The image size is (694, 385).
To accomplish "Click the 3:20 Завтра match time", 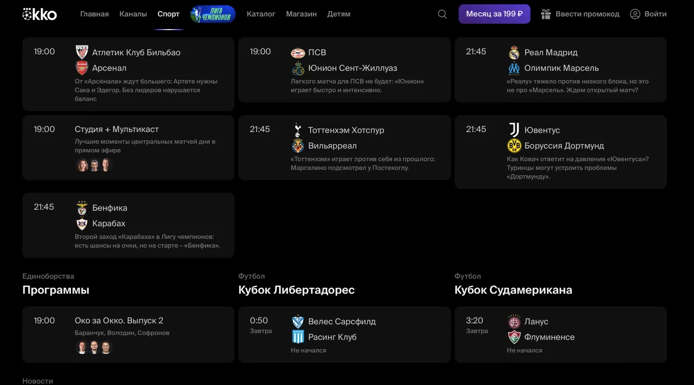I will tap(477, 325).
